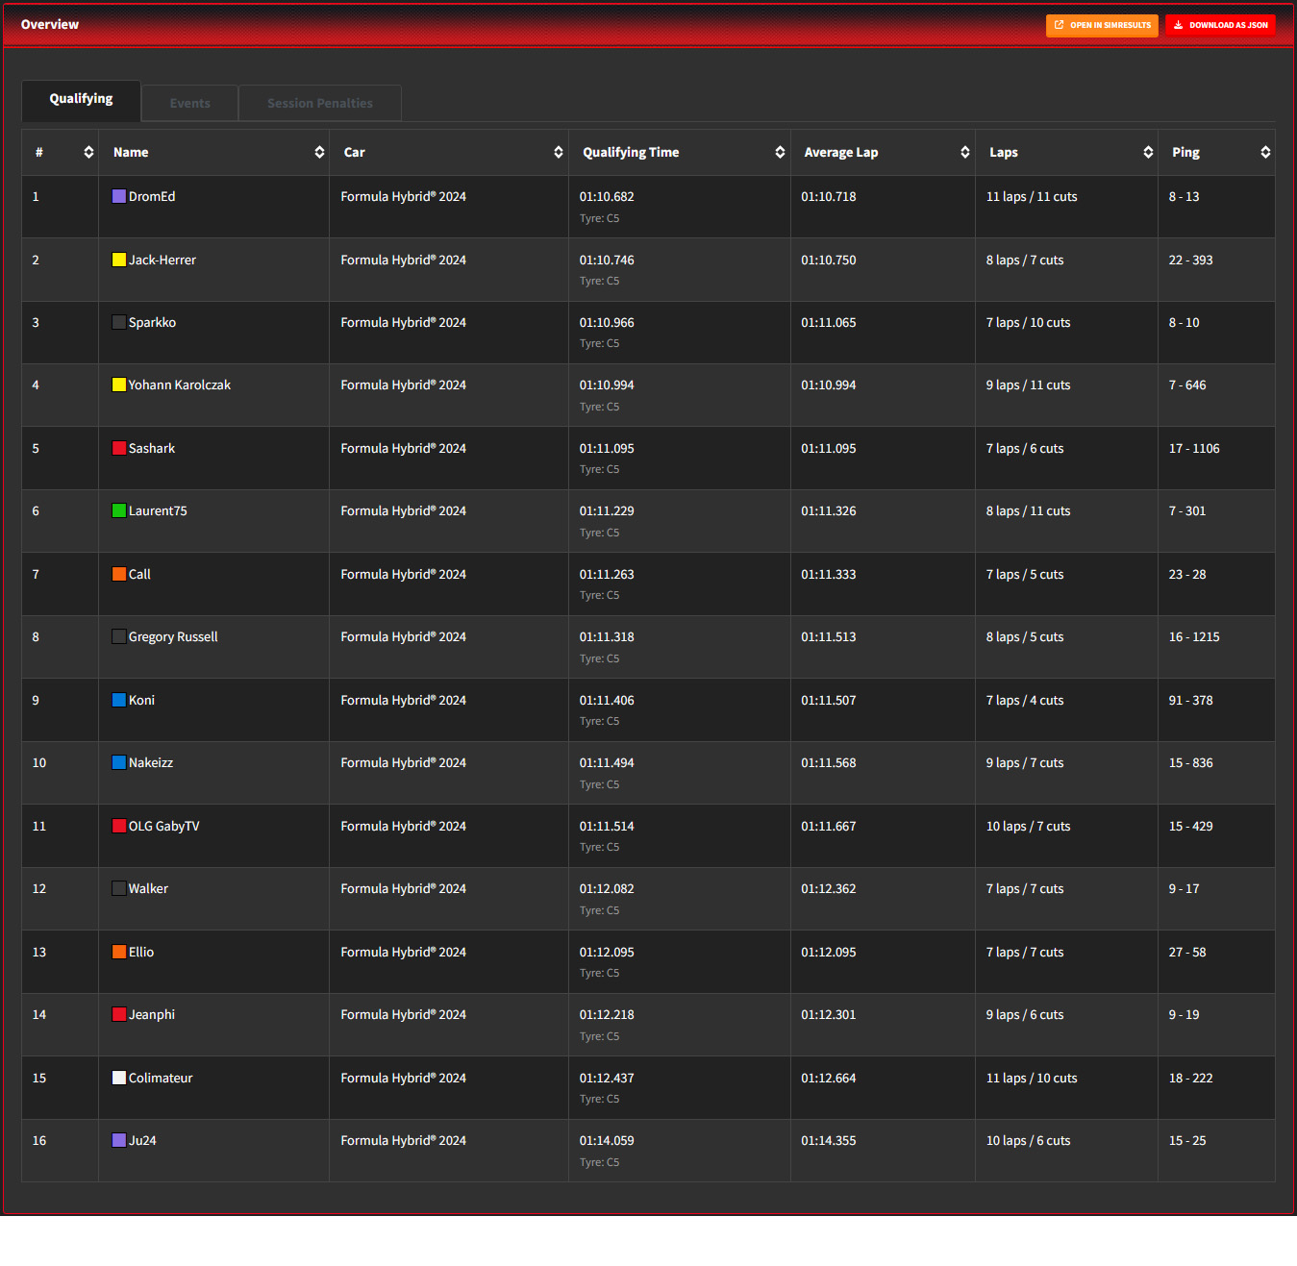Sort by Laps column arrows
The width and height of the screenshot is (1297, 1266).
1148,153
